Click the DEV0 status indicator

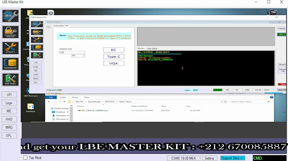coord(258,90)
